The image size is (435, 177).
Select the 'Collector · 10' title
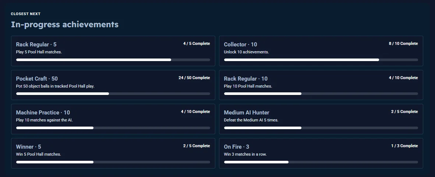(240, 45)
